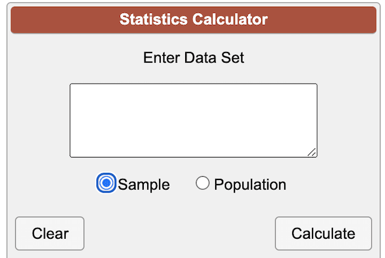385x258 pixels.
Task: Click the Statistics Calculator title banner
Action: click(x=194, y=20)
